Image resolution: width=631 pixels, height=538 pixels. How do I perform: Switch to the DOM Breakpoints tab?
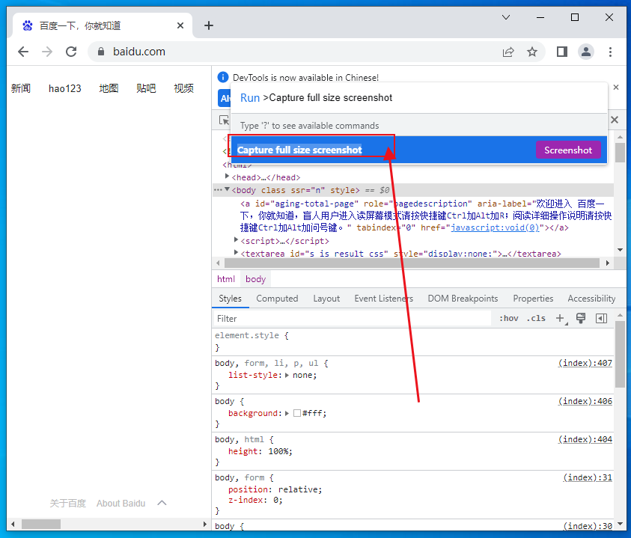point(463,299)
